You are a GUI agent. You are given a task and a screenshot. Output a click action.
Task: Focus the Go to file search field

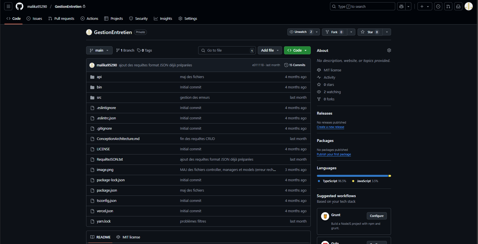coord(227,50)
